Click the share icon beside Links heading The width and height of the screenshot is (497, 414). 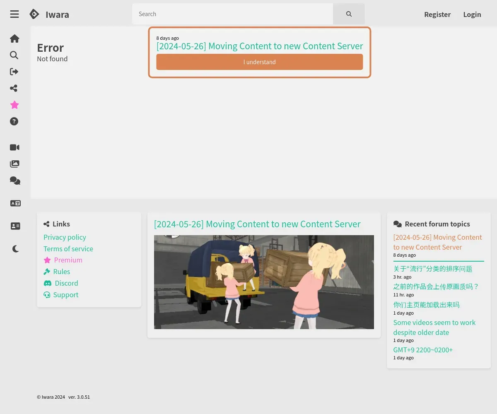click(46, 224)
